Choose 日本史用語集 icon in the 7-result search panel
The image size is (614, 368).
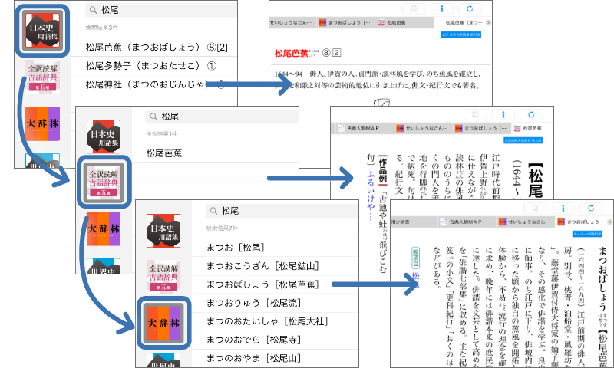tap(163, 231)
